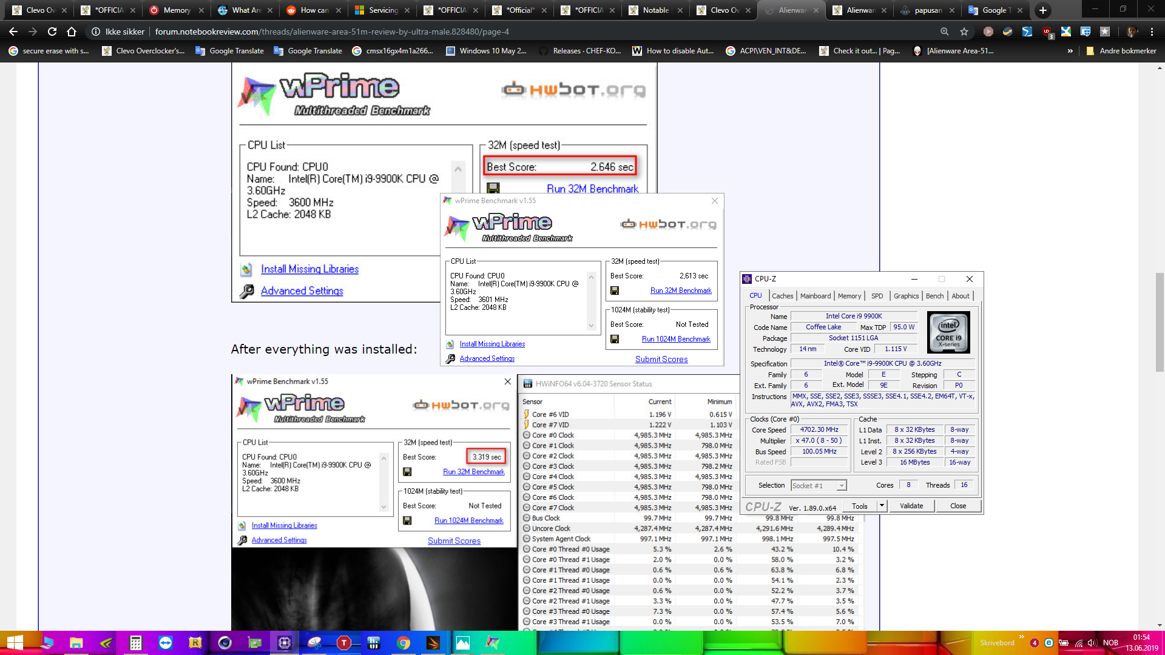This screenshot has width=1165, height=655.
Task: Expand the Socket #1 selection dropdown in CPU-Z
Action: pyautogui.click(x=841, y=486)
